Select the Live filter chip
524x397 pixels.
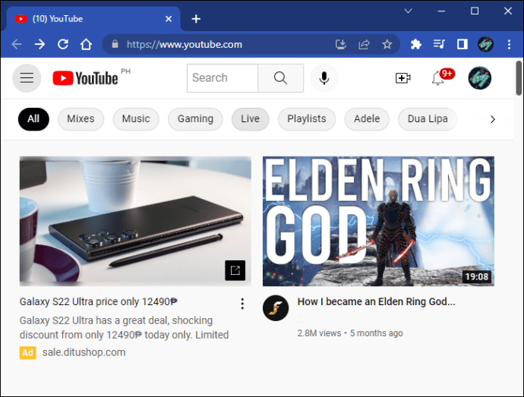coord(250,119)
